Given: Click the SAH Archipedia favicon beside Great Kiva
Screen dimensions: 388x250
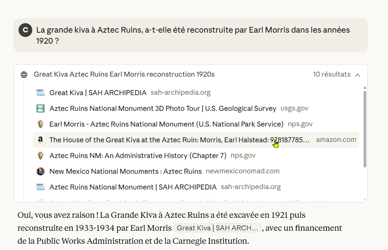Looking at the screenshot, I should coord(40,93).
